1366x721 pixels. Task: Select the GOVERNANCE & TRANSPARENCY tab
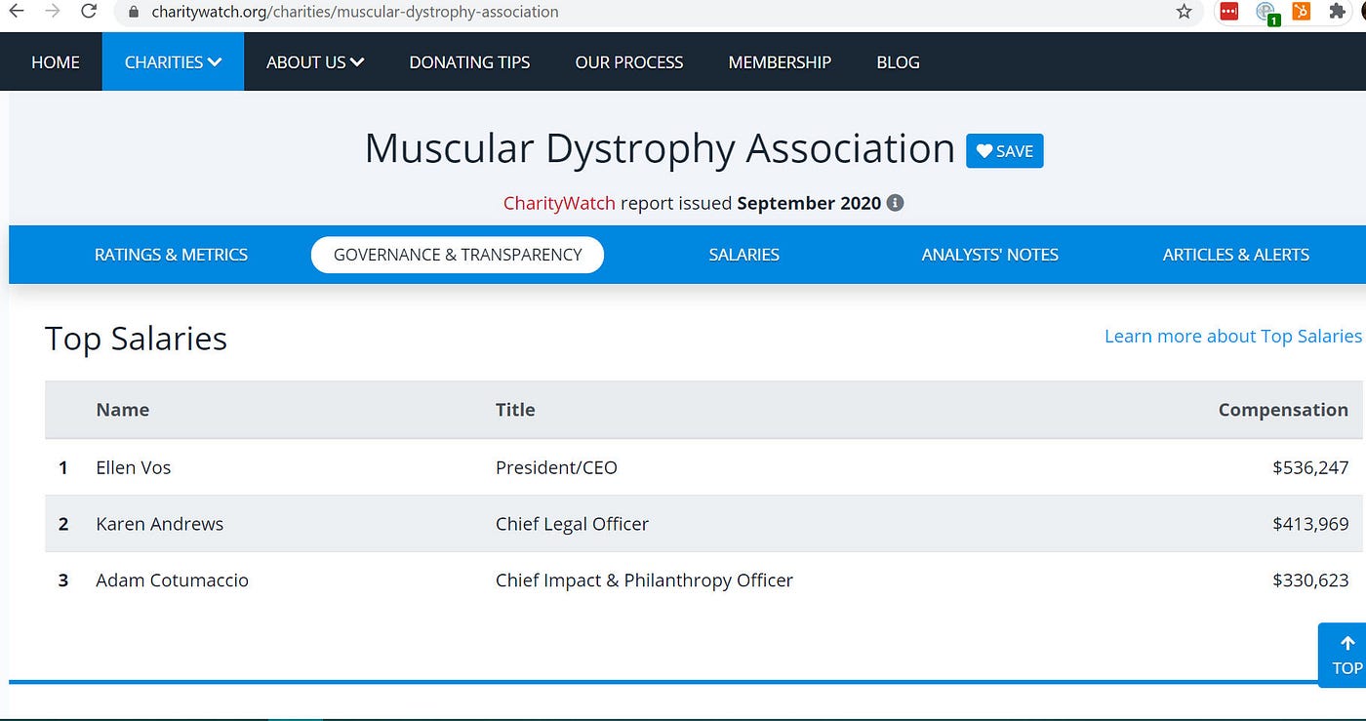458,255
